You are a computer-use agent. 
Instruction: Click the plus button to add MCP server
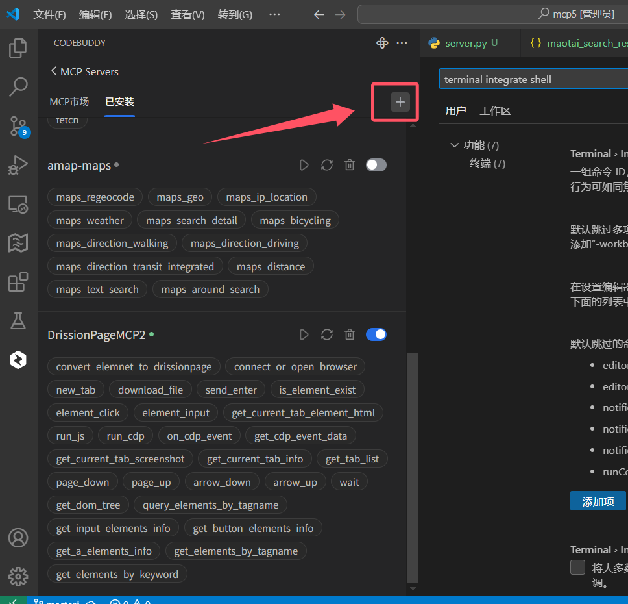pos(400,102)
